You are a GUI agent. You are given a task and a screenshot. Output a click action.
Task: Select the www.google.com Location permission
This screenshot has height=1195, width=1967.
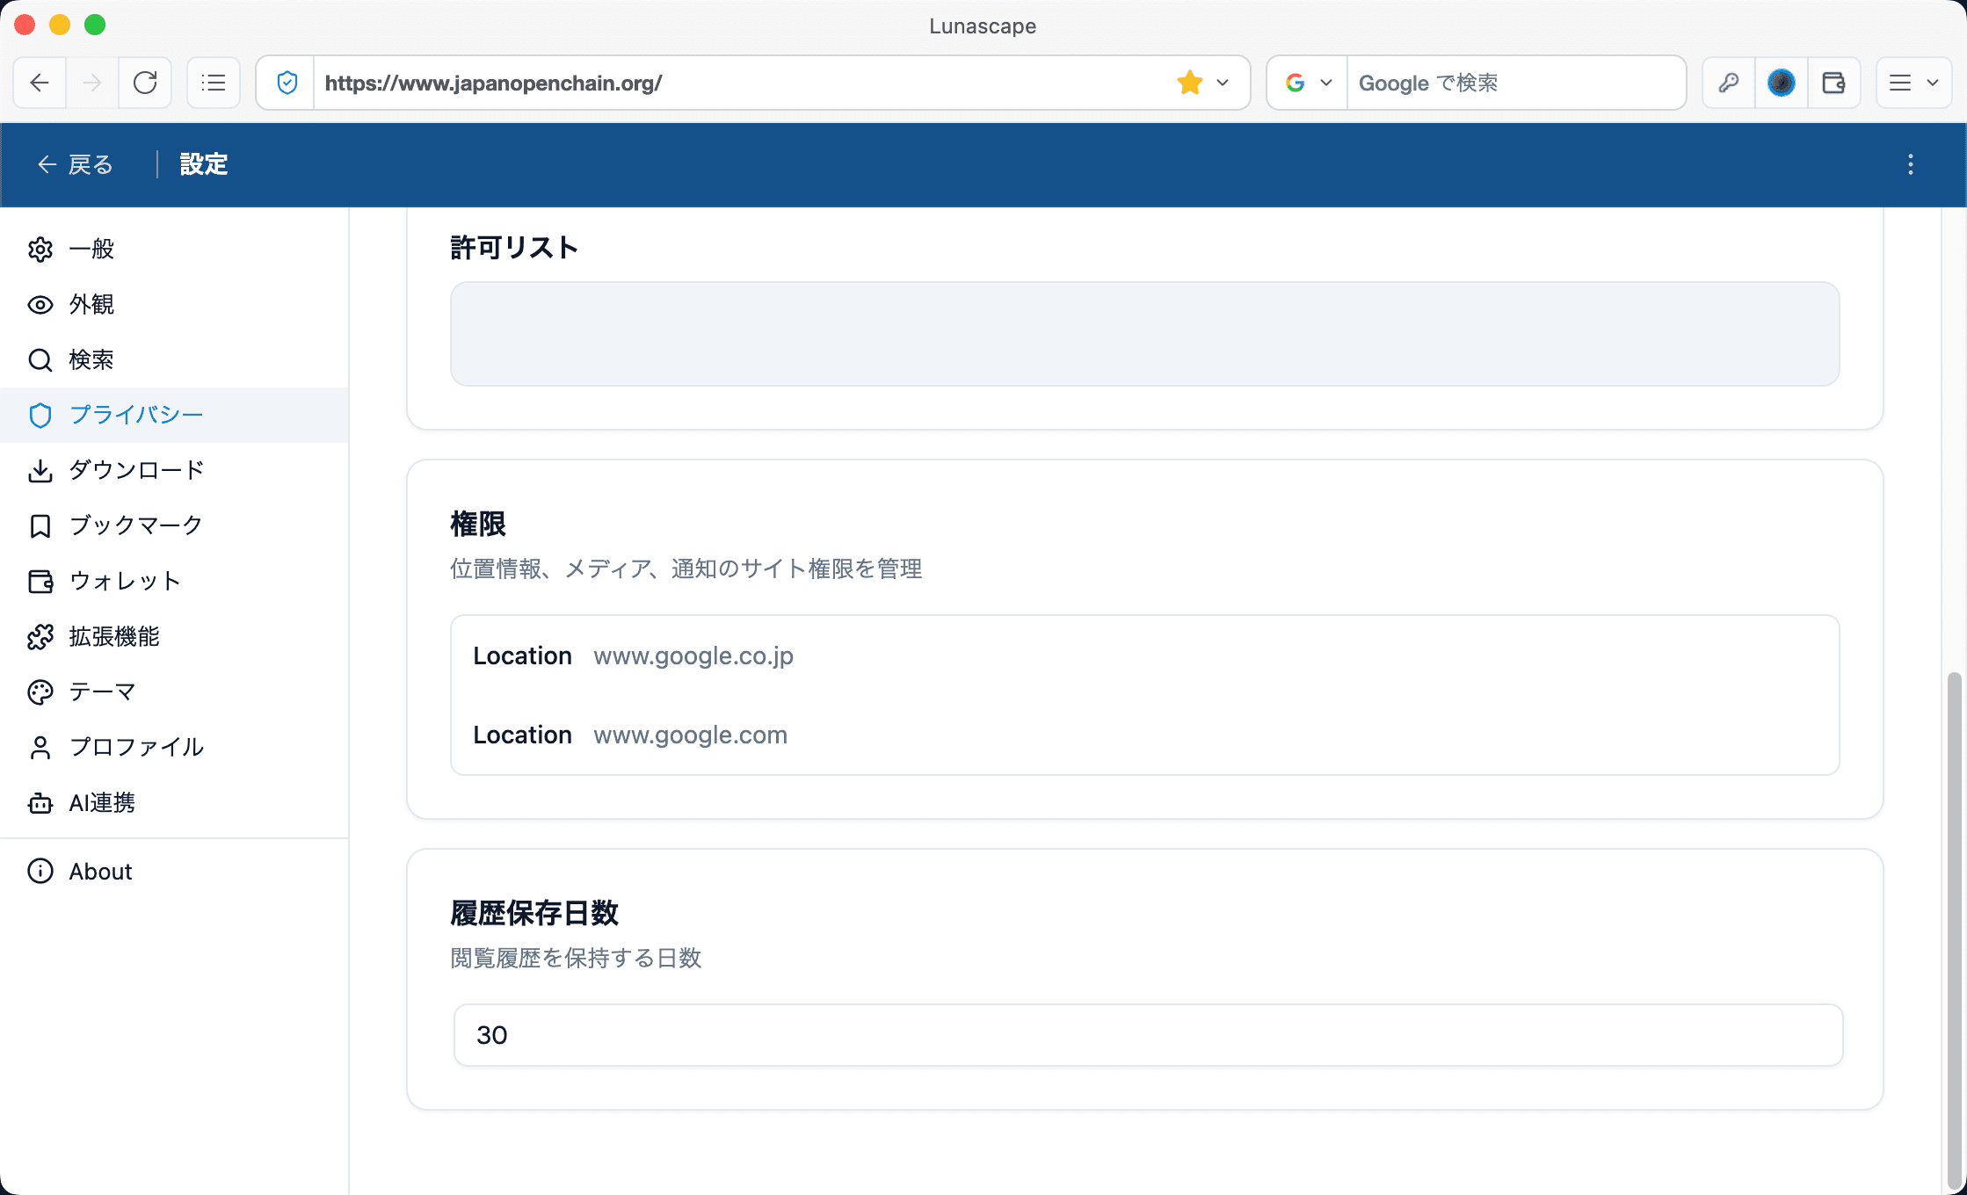[x=1144, y=735]
